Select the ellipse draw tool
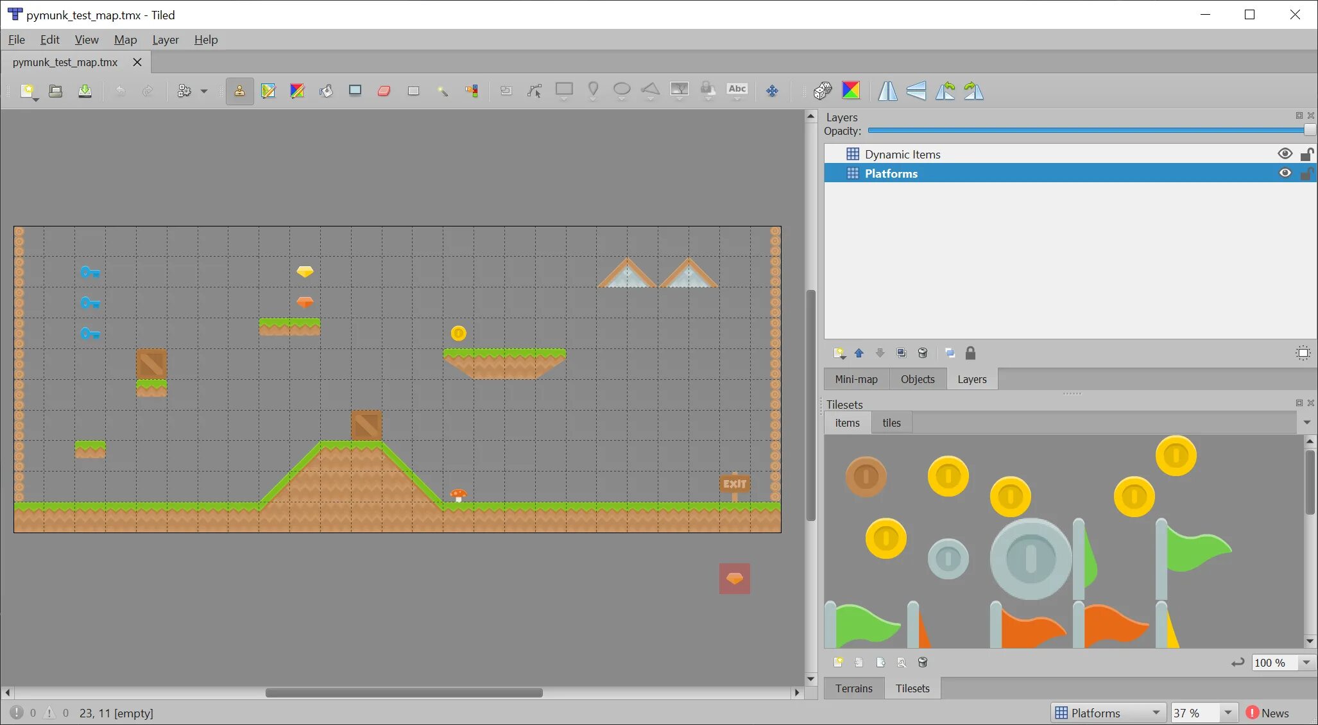 coord(622,90)
